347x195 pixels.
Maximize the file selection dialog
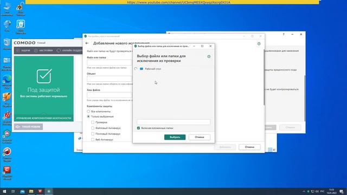tap(202, 46)
